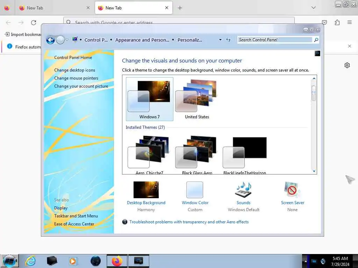Click the Installed Themes (27) heading
Image resolution: width=358 pixels, height=268 pixels.
click(x=145, y=127)
